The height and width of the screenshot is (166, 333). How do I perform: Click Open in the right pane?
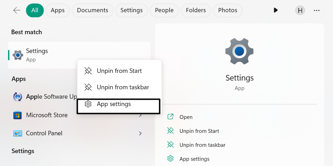pos(186,117)
